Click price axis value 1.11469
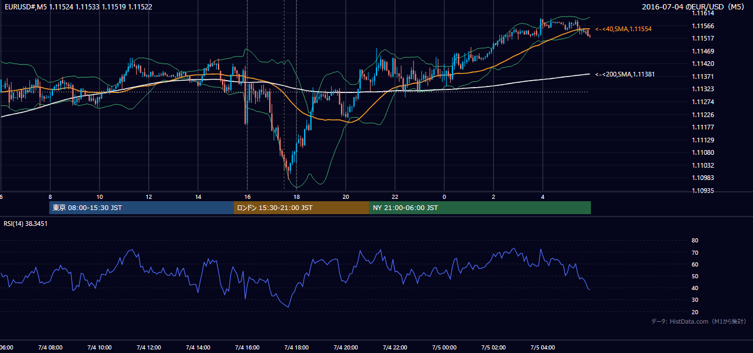Viewport: 753px width, 353px height. click(703, 51)
